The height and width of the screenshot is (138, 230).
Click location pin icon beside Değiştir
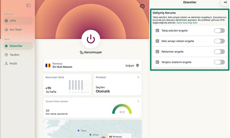click(137, 66)
